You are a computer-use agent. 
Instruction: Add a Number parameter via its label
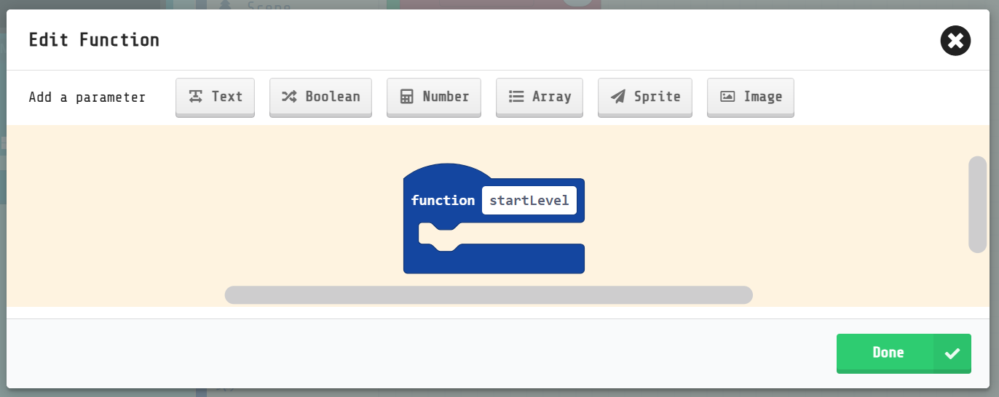446,97
